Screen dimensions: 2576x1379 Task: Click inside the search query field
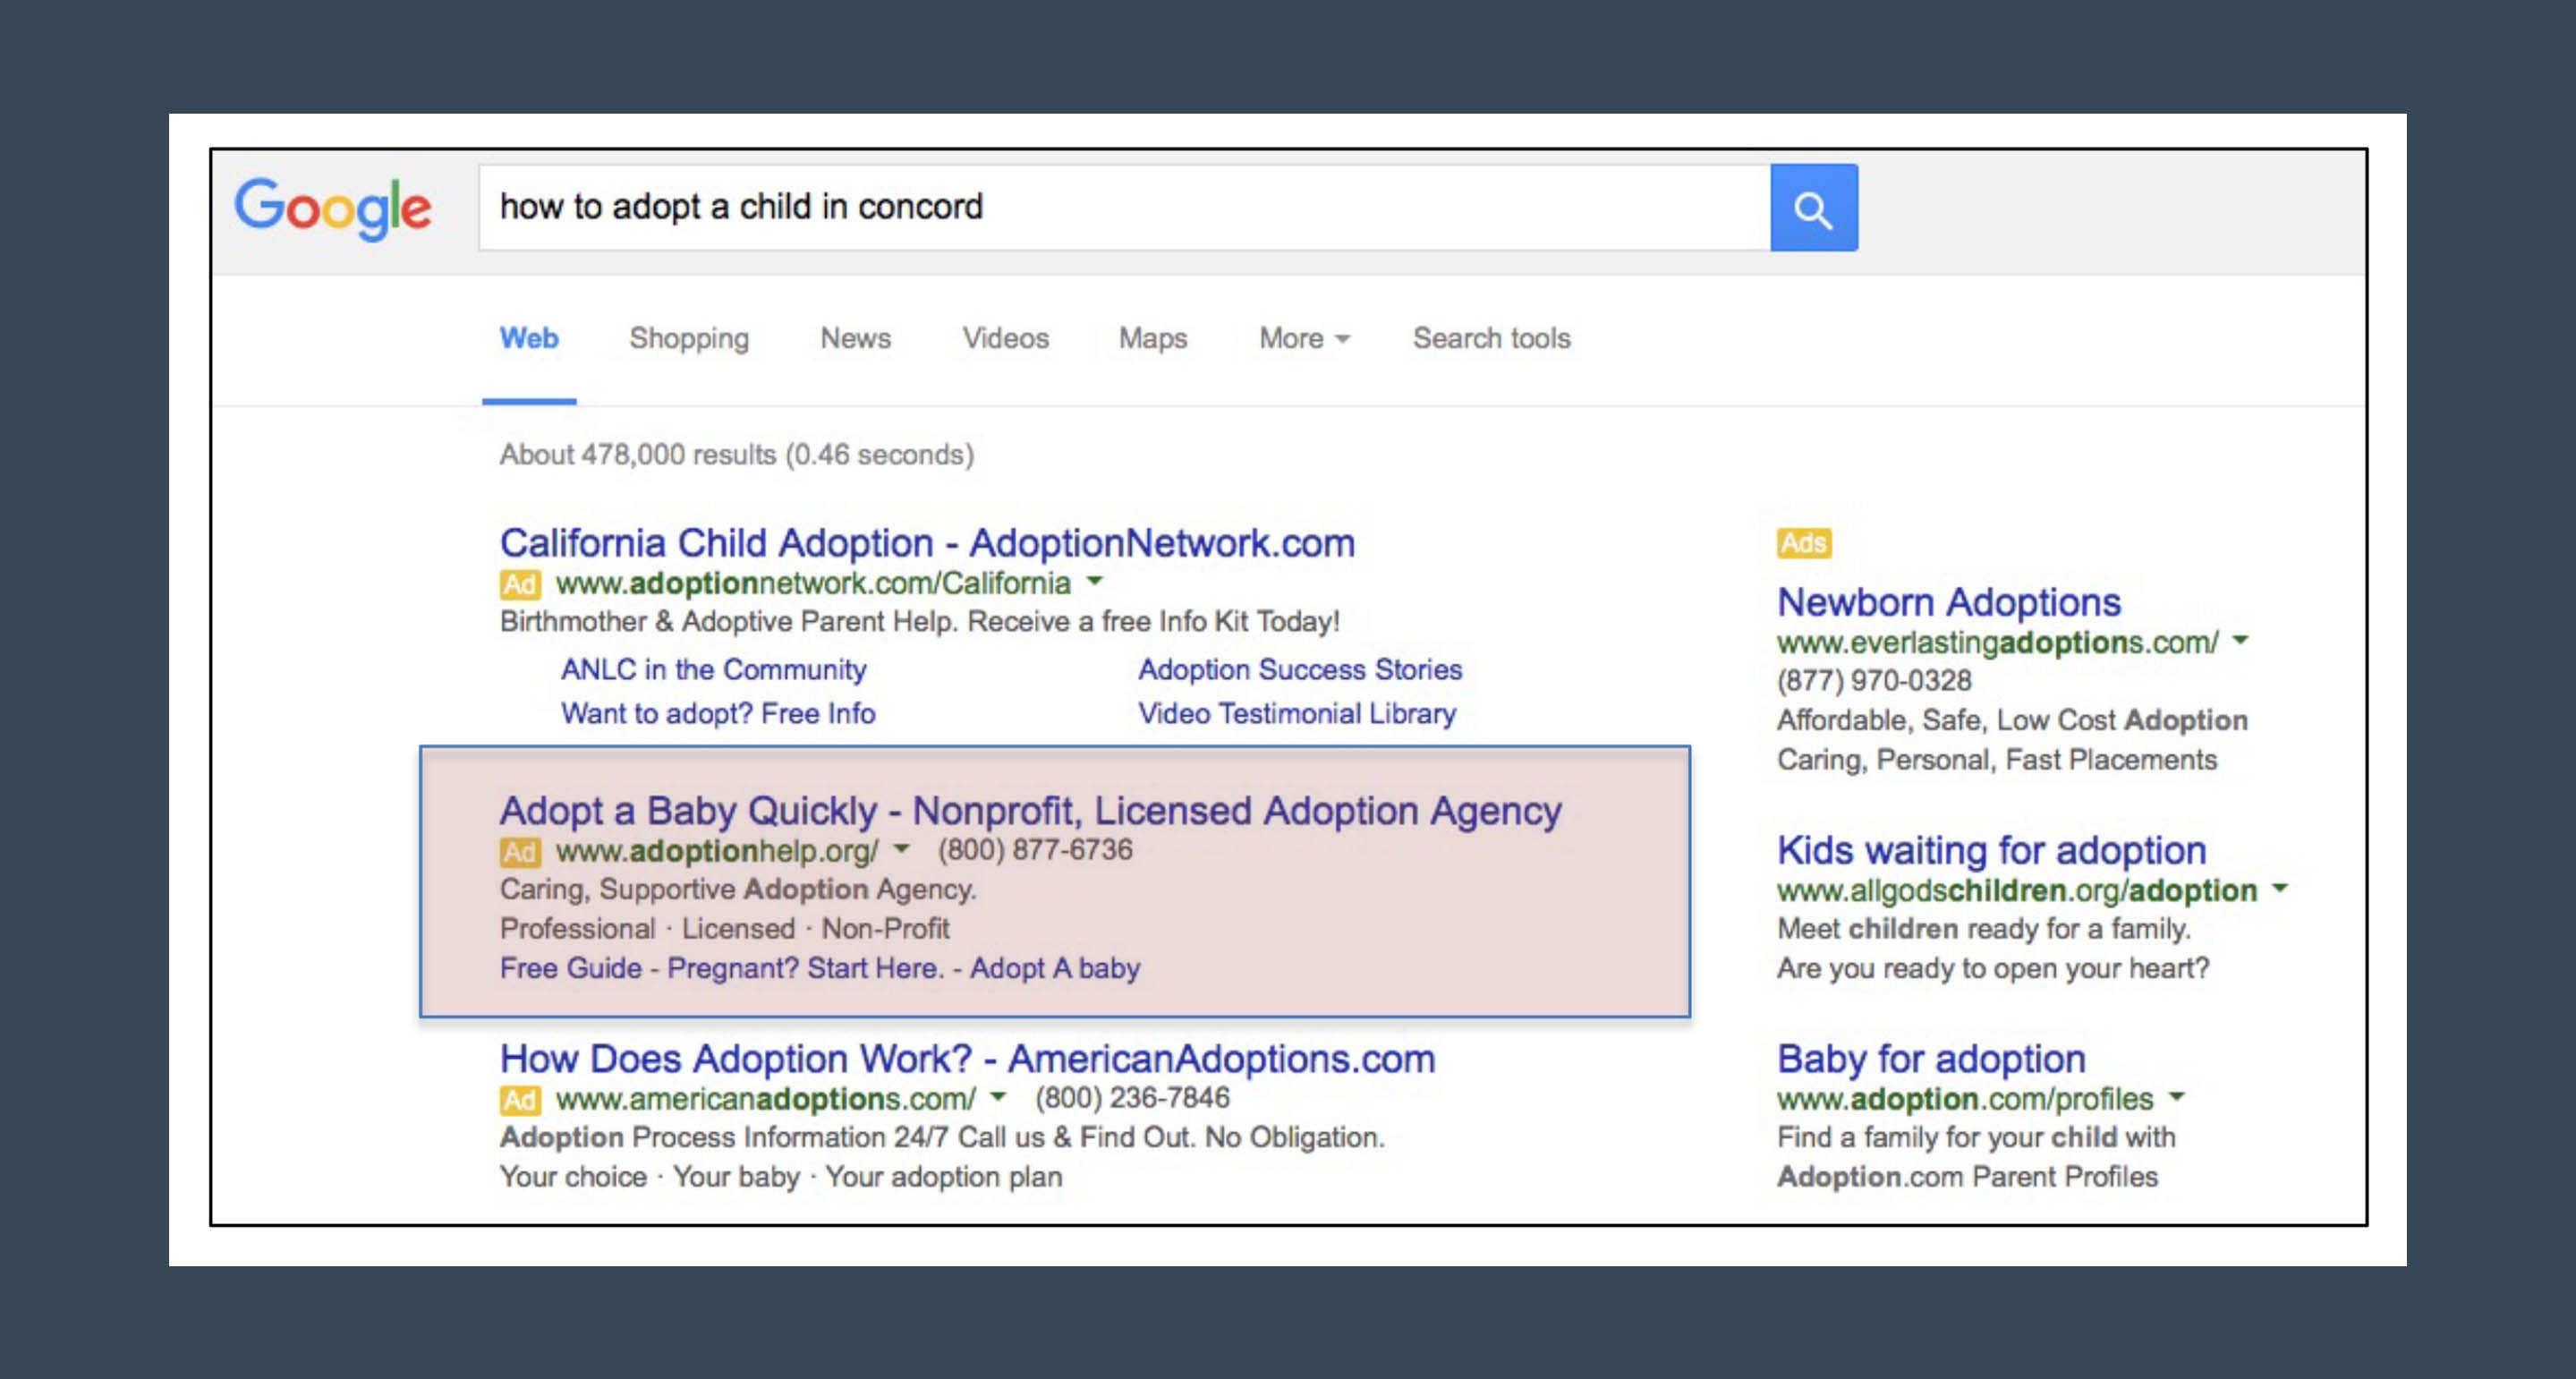coord(1124,208)
